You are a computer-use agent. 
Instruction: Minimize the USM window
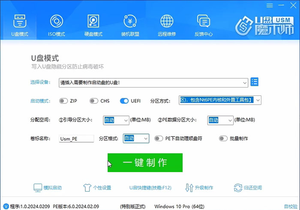(281, 6)
